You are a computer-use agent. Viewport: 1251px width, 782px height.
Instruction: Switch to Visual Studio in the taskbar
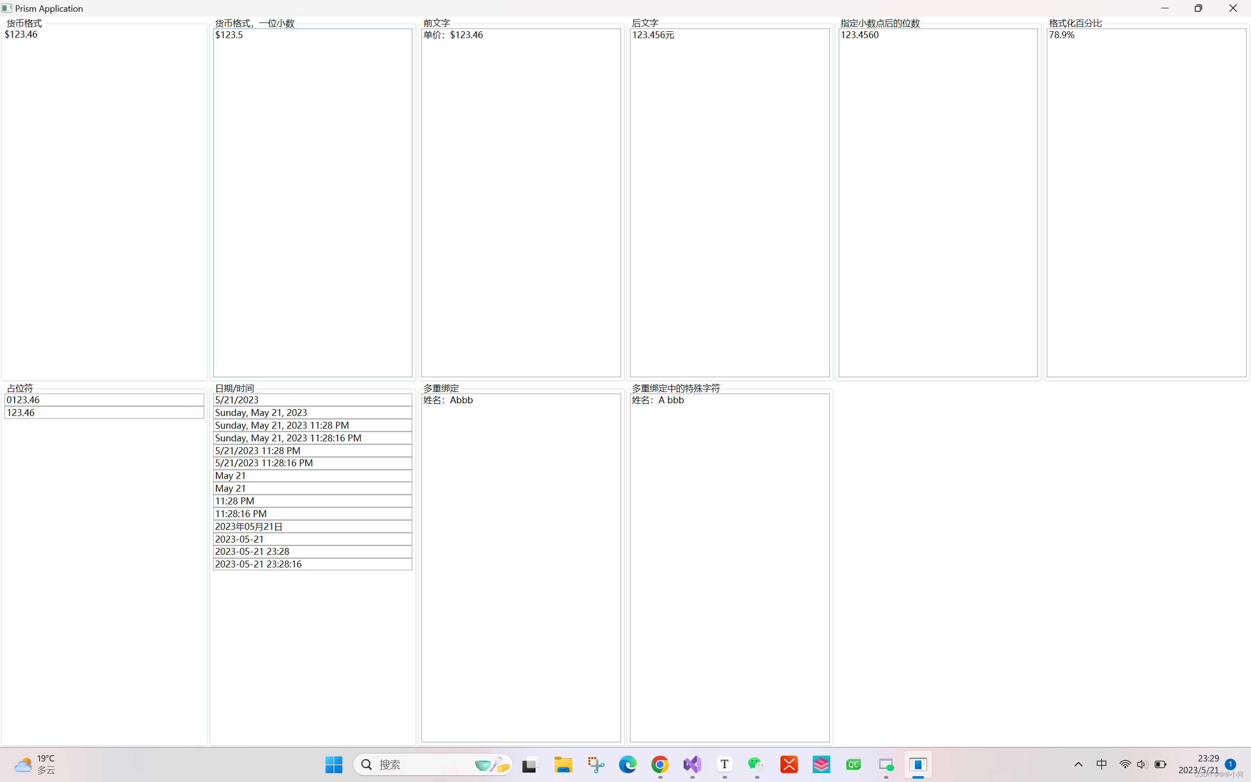pyautogui.click(x=692, y=764)
